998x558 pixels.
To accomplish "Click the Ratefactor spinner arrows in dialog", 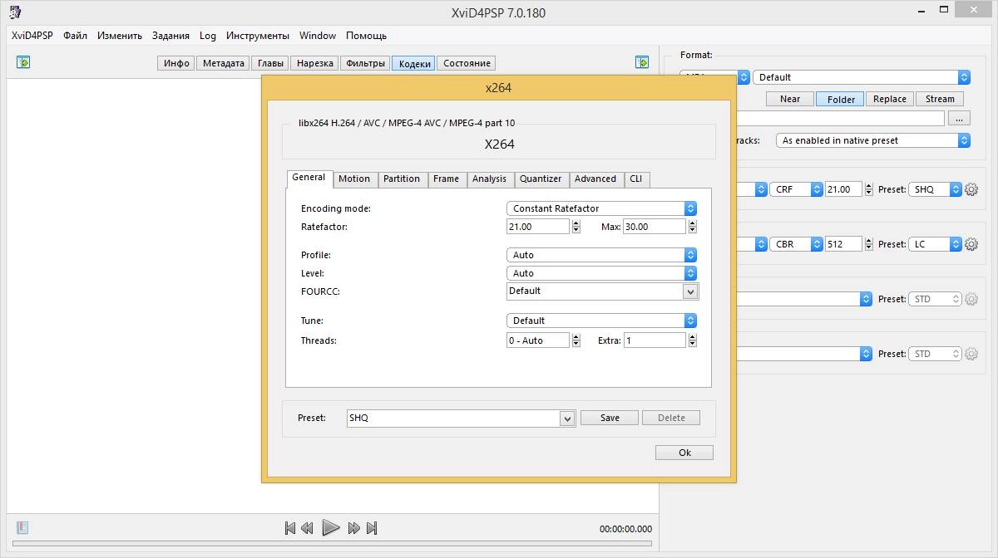I will tap(576, 227).
